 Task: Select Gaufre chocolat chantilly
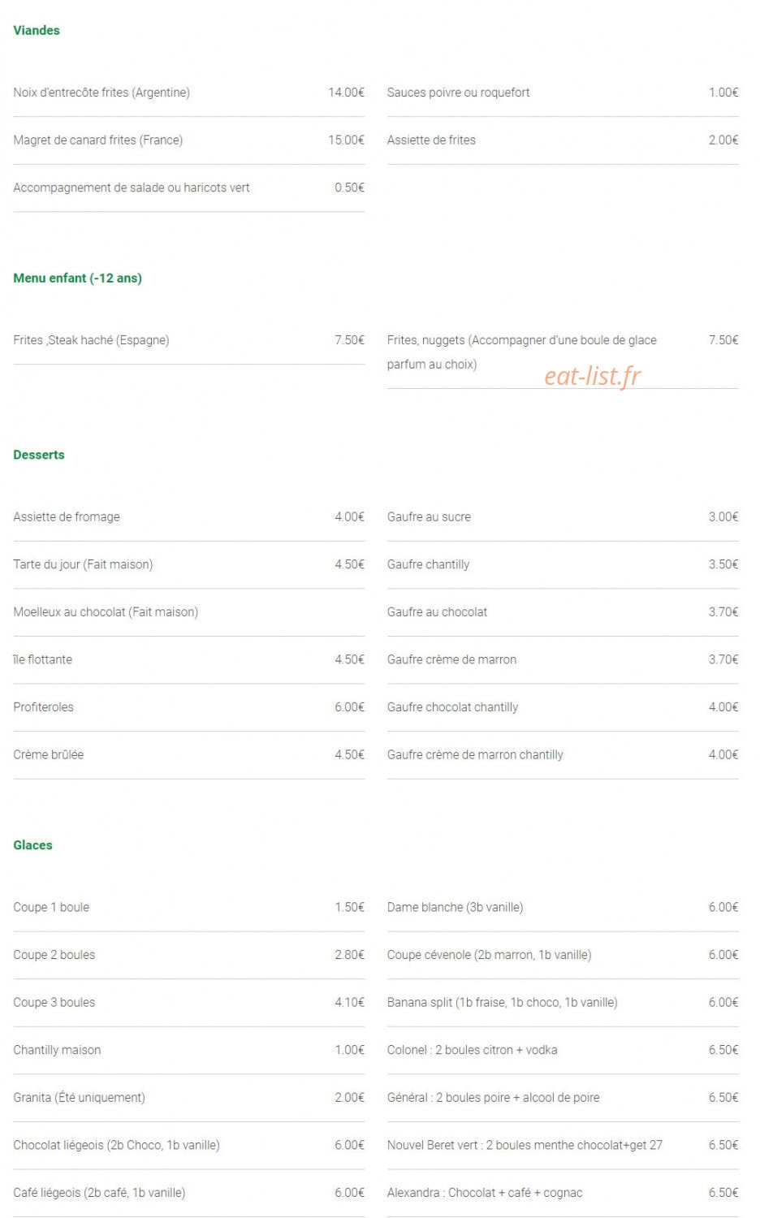[x=452, y=707]
